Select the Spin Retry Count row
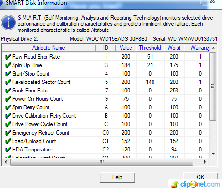This screenshot has width=222, height=189. coord(106,107)
